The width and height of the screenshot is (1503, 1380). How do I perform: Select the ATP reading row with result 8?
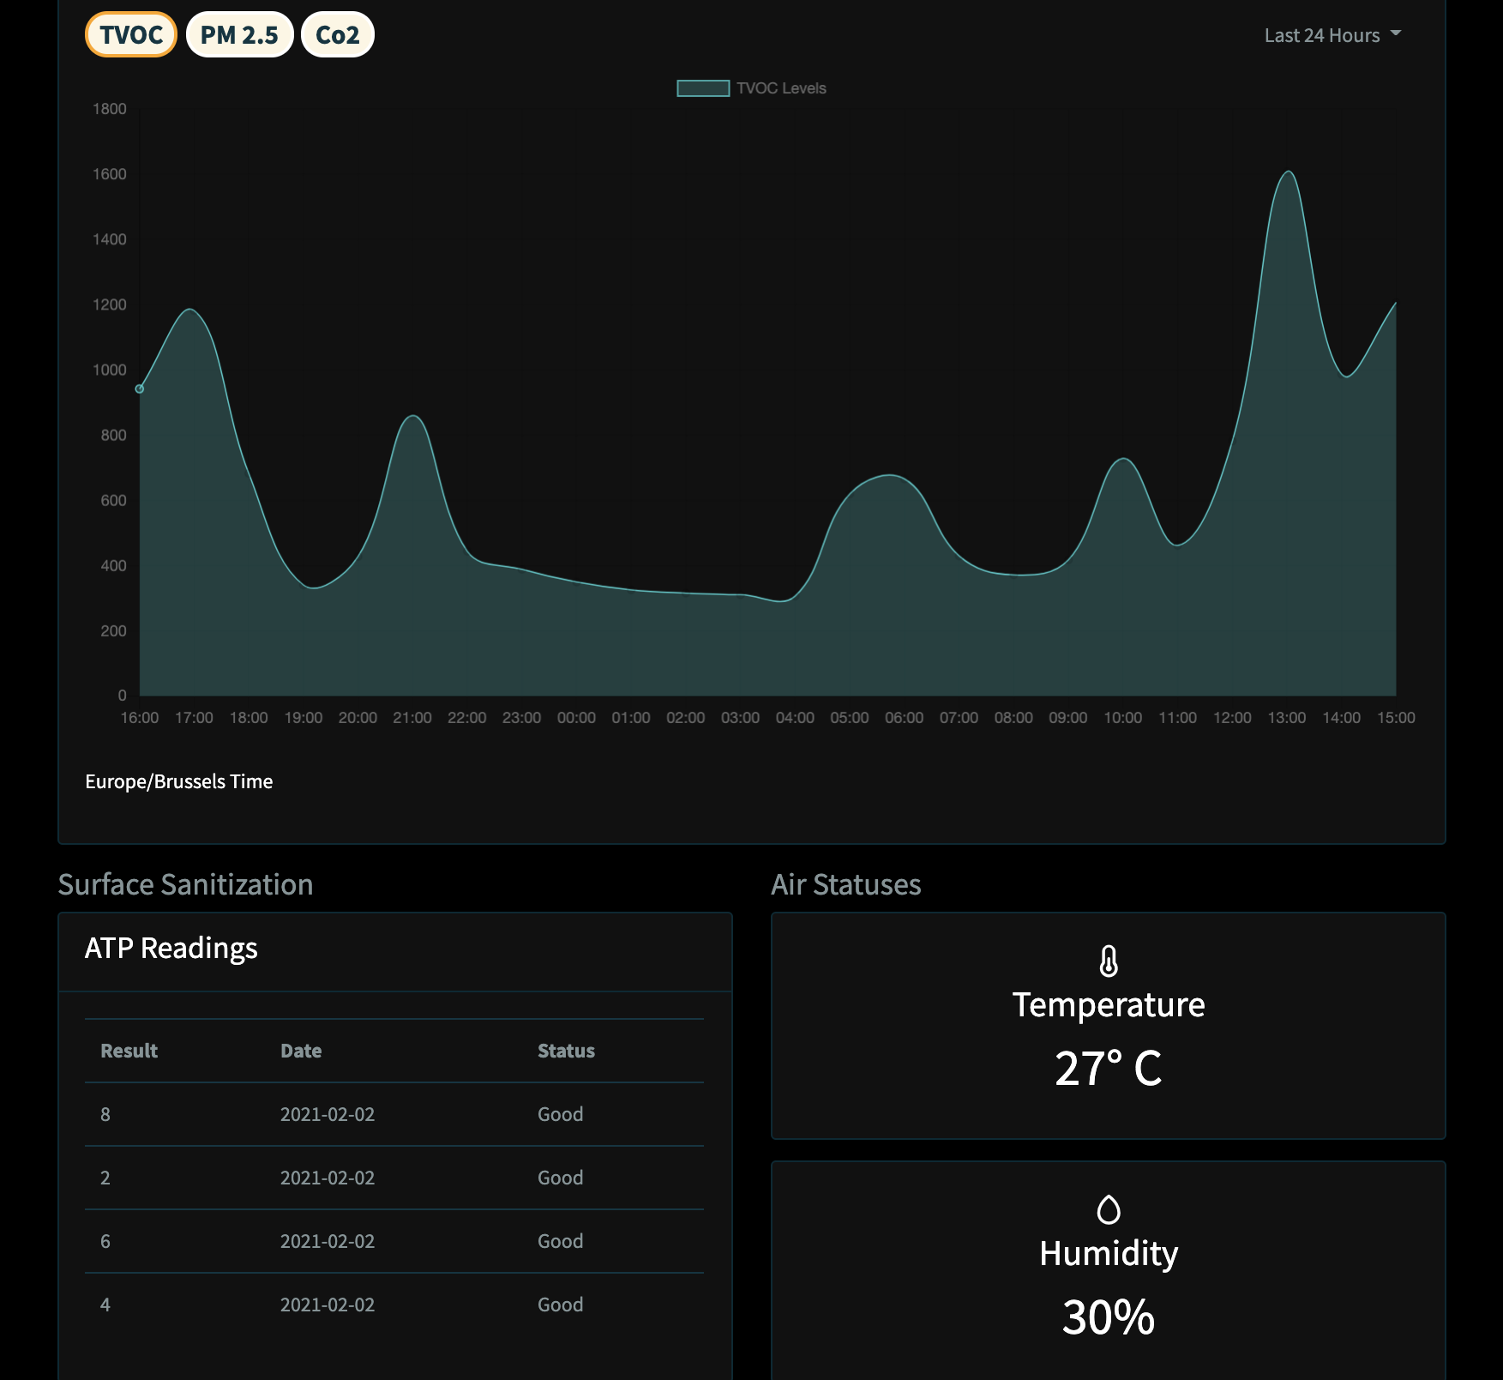394,1114
